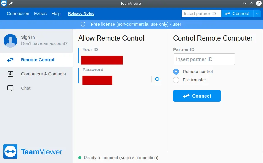Close the TeamViewer window
263x163 pixels.
(x=259, y=3)
